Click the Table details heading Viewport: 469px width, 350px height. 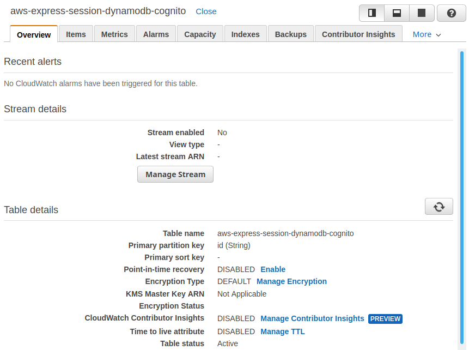pos(31,210)
